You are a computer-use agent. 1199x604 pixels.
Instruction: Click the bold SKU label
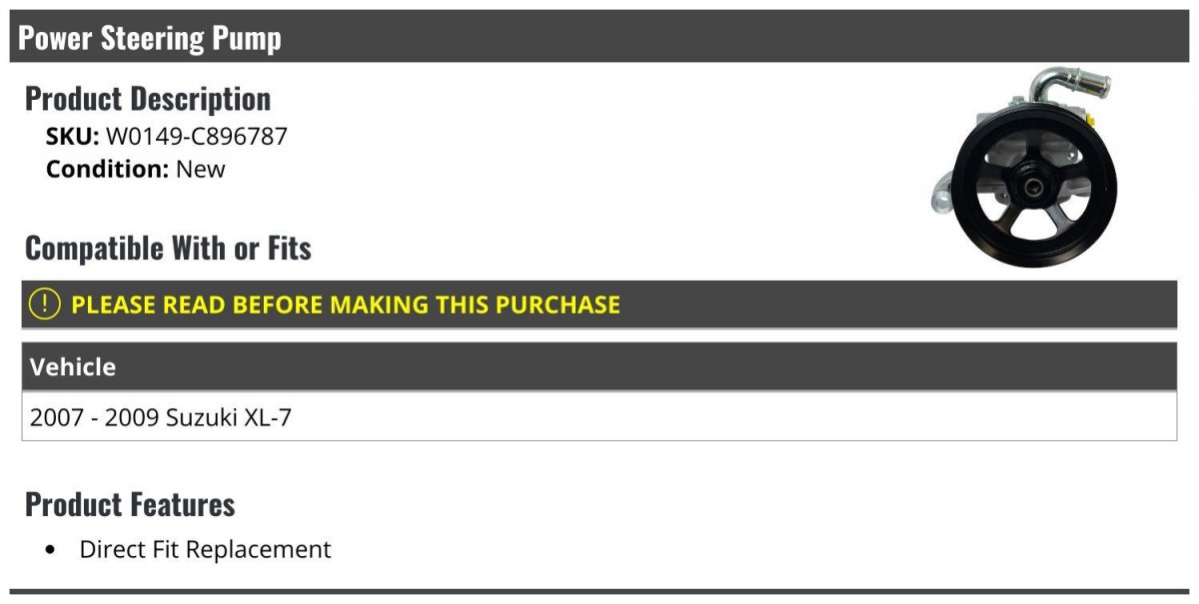point(72,136)
